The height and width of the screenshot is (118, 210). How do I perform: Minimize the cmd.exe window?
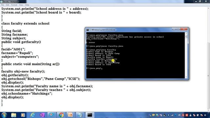click(x=174, y=29)
